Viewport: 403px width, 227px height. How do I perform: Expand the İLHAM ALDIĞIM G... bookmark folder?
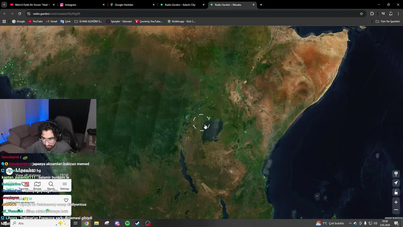(88, 21)
